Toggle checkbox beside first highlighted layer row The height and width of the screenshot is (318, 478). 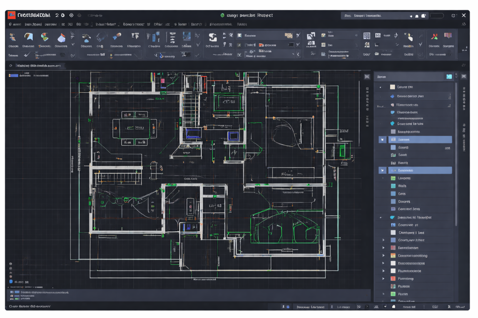point(382,140)
